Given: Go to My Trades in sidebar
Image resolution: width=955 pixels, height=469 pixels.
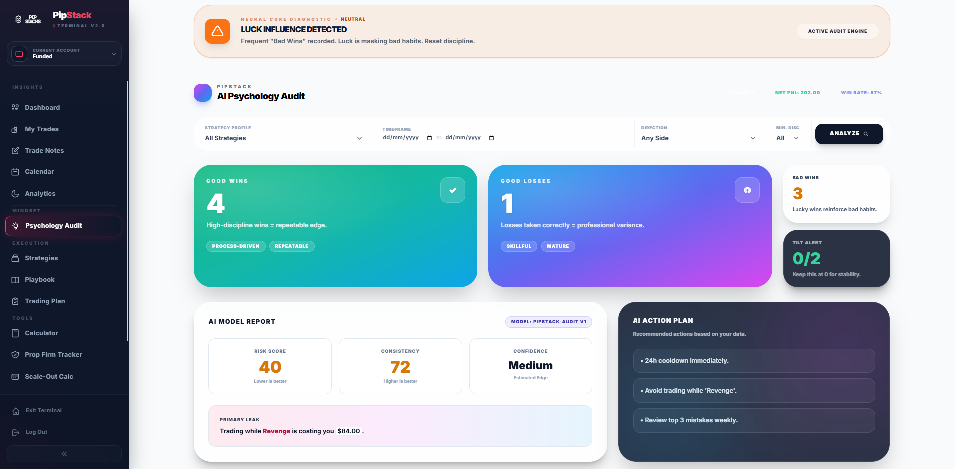Looking at the screenshot, I should point(42,129).
